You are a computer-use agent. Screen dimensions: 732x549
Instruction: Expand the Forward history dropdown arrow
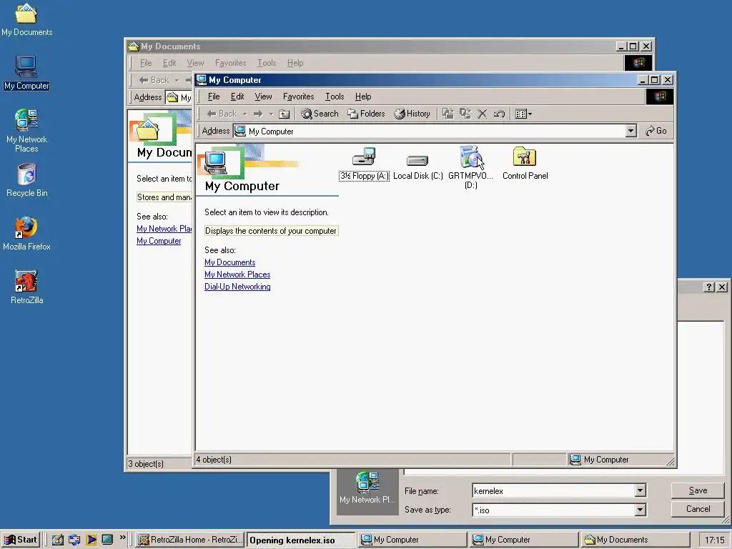271,114
